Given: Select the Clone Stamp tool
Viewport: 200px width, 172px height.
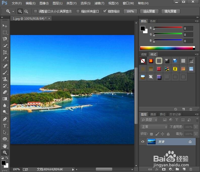Looking at the screenshot, I should coord(5,79).
